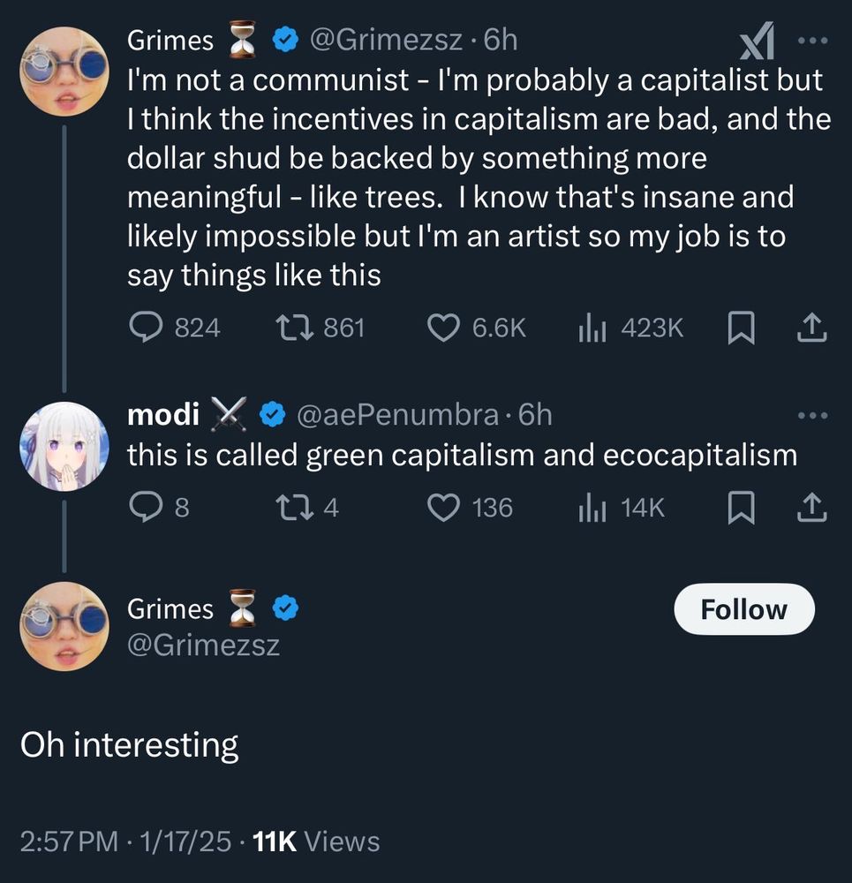Viewport: 852px width, 883px height.
Task: Open Grok icon on Grimes' top tweet
Action: tap(756, 42)
